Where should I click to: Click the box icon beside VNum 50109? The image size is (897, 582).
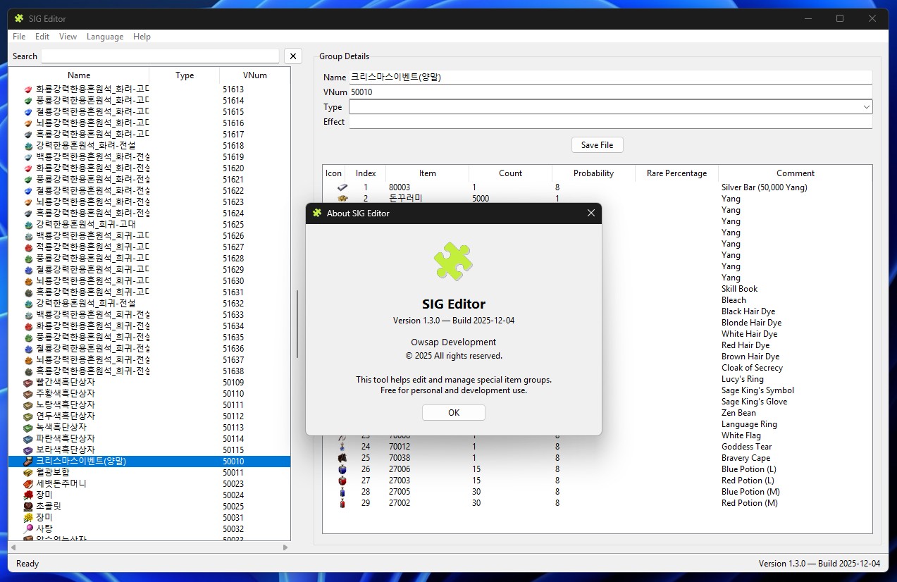point(28,383)
